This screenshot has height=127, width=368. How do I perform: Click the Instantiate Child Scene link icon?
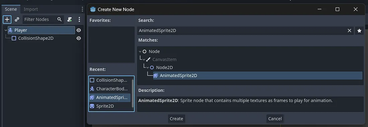[x=17, y=19]
